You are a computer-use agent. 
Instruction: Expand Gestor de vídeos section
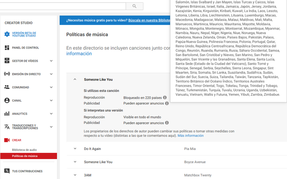(x=51, y=61)
